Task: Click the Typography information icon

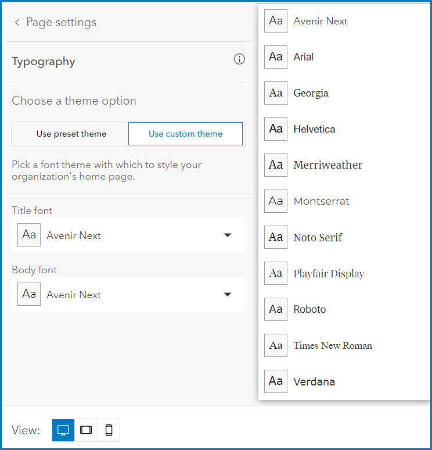Action: tap(239, 59)
